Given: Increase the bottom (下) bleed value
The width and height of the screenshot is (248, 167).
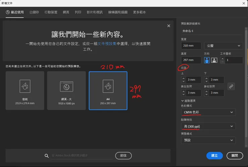Looking at the screenshot, I should point(206,78).
